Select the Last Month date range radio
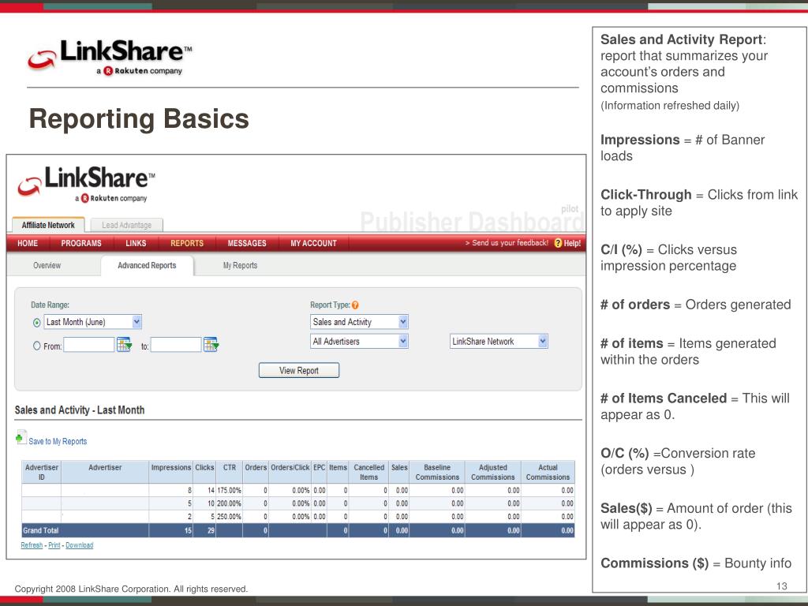The image size is (808, 606). [36, 323]
